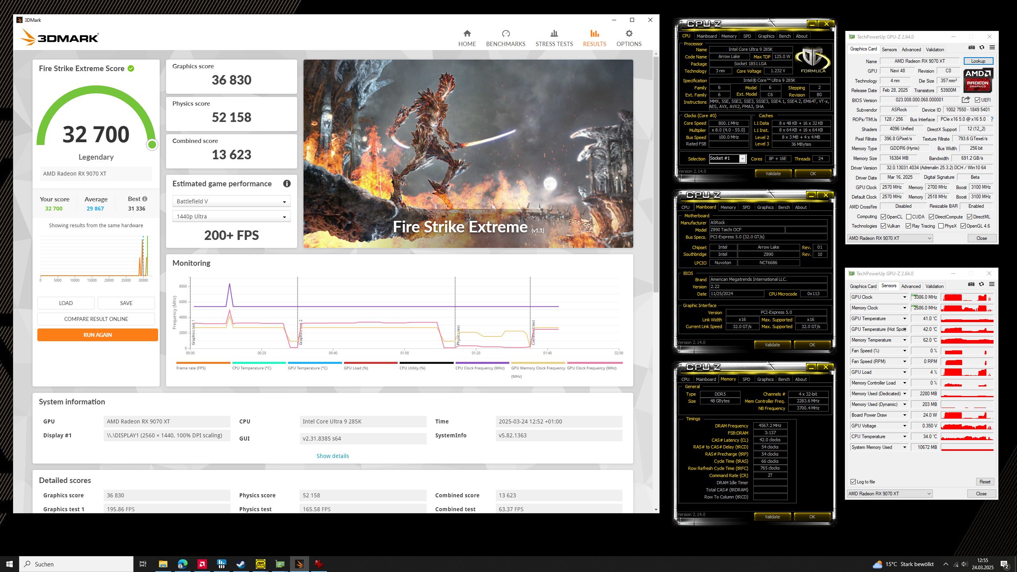
Task: Open the Bench tab in the top CPU-Z window
Action: (x=785, y=36)
